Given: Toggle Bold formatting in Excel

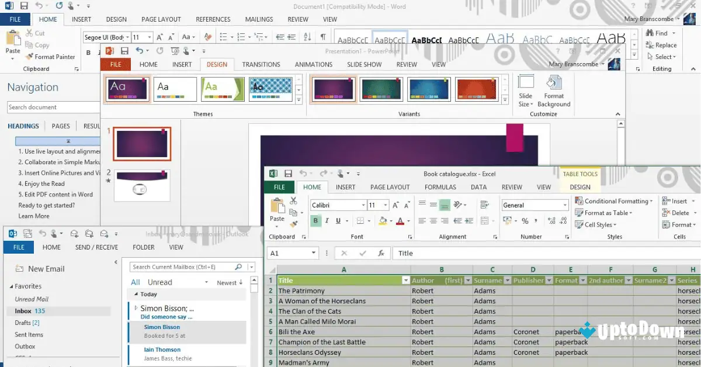Looking at the screenshot, I should [315, 220].
